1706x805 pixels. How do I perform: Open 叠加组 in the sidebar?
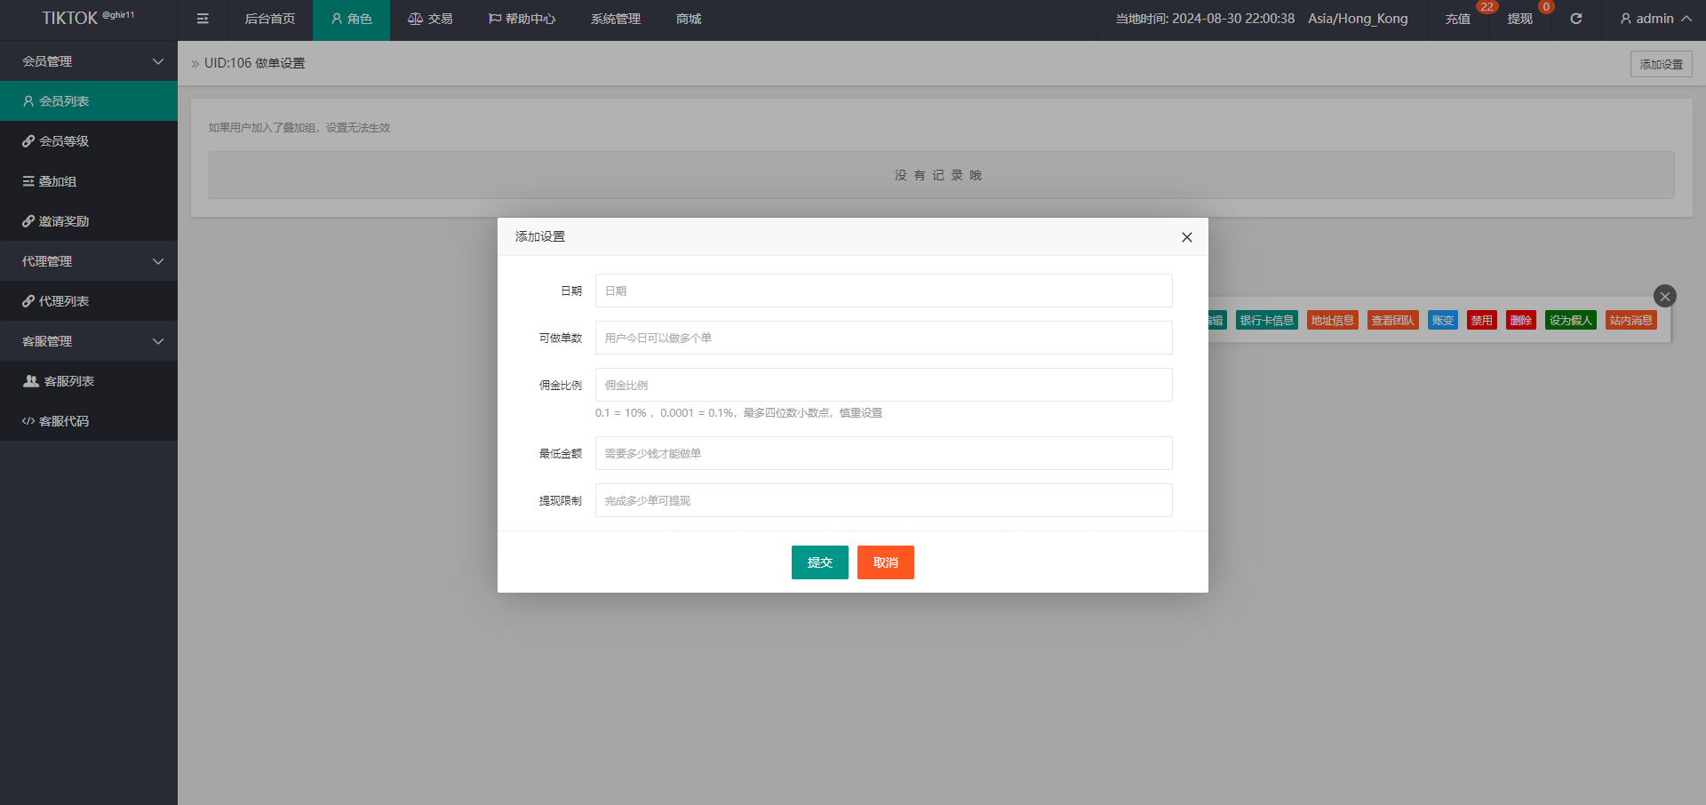coord(89,181)
